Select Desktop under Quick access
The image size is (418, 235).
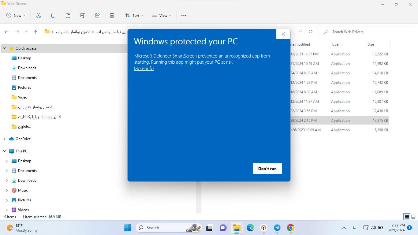[24, 58]
